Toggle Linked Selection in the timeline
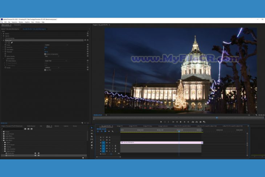The height and width of the screenshot is (177, 265). coord(105,131)
